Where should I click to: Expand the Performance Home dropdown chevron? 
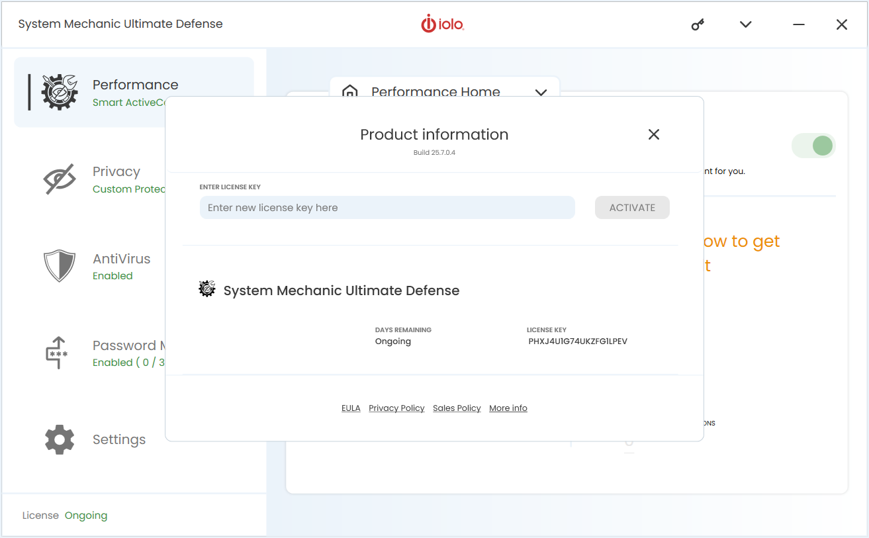[x=541, y=92]
